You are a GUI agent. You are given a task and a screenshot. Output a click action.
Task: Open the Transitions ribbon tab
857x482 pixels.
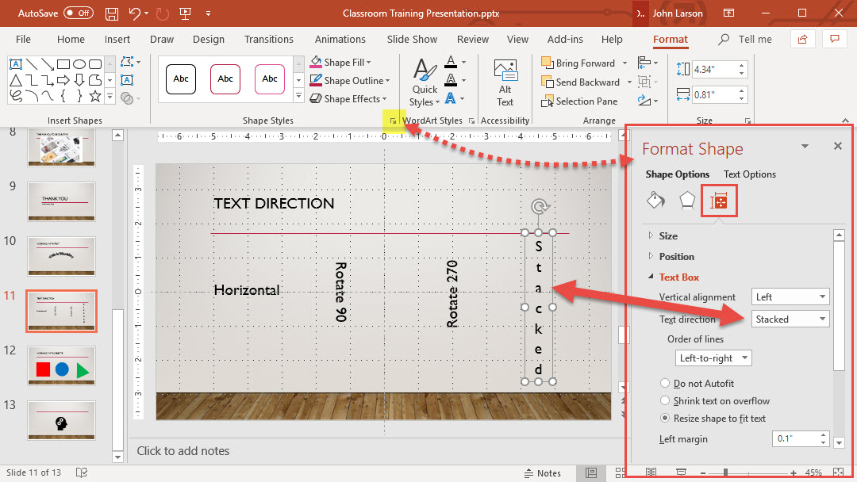269,40
